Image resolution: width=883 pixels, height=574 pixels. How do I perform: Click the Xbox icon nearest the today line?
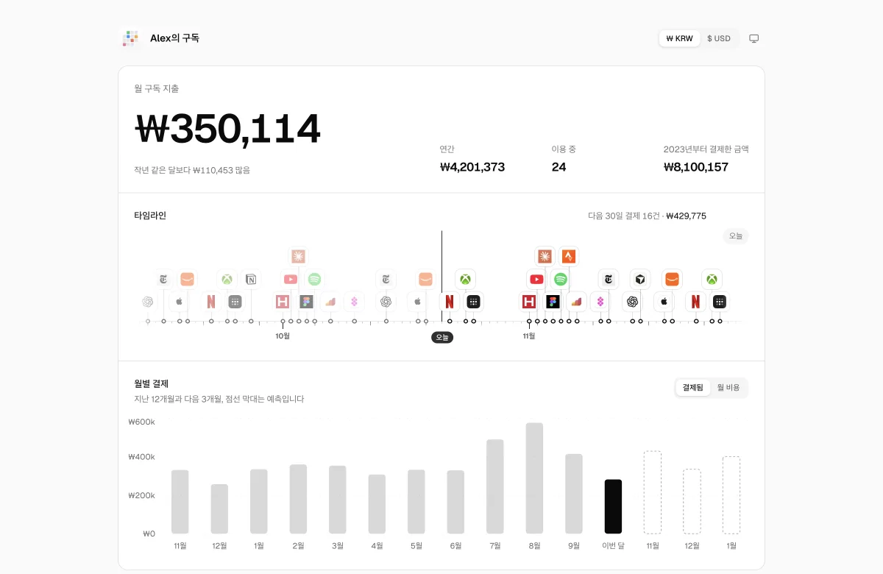tap(465, 280)
